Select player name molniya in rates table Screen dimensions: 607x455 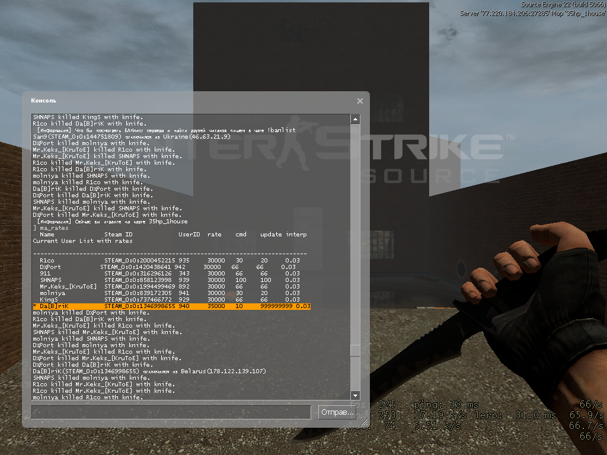(53, 293)
